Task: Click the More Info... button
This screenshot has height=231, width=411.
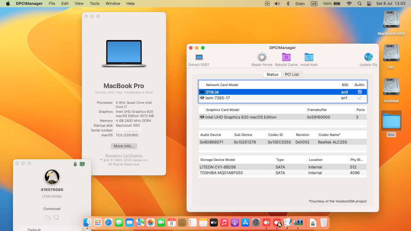Action: (x=124, y=146)
